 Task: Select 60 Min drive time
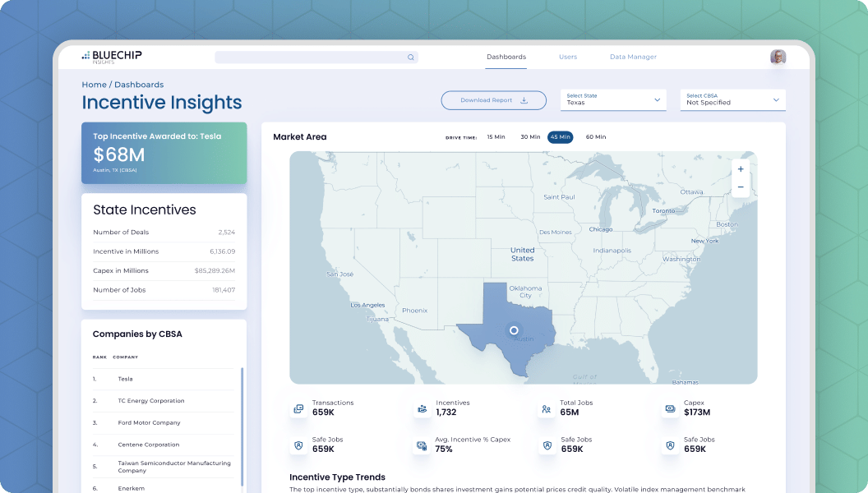coord(596,136)
